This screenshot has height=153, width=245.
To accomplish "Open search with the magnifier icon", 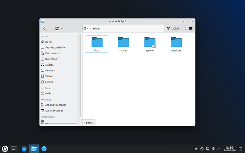I will pyautogui.click(x=184, y=29).
